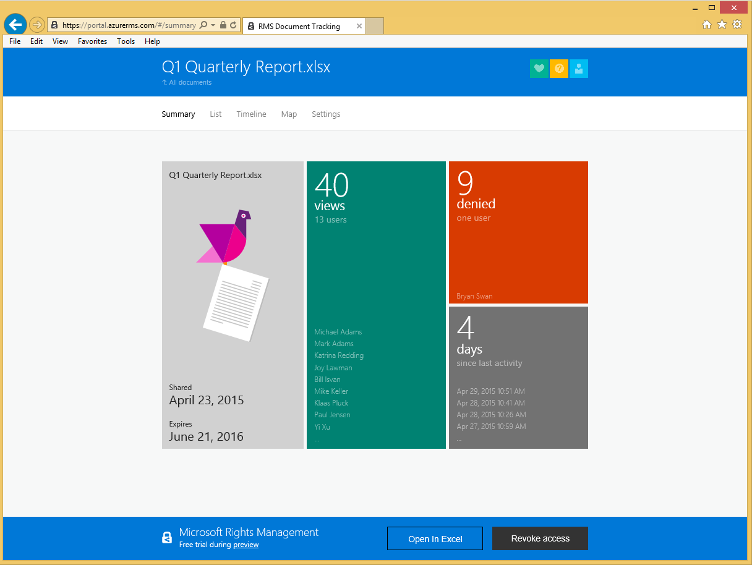Click Mark Adams in viewers list
Image resolution: width=752 pixels, height=565 pixels.
pos(334,344)
